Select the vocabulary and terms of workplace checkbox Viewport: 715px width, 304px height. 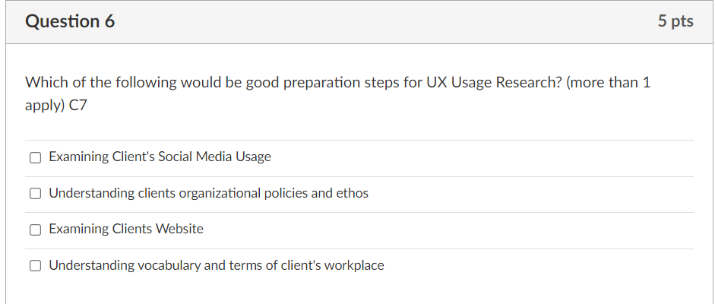coord(35,266)
